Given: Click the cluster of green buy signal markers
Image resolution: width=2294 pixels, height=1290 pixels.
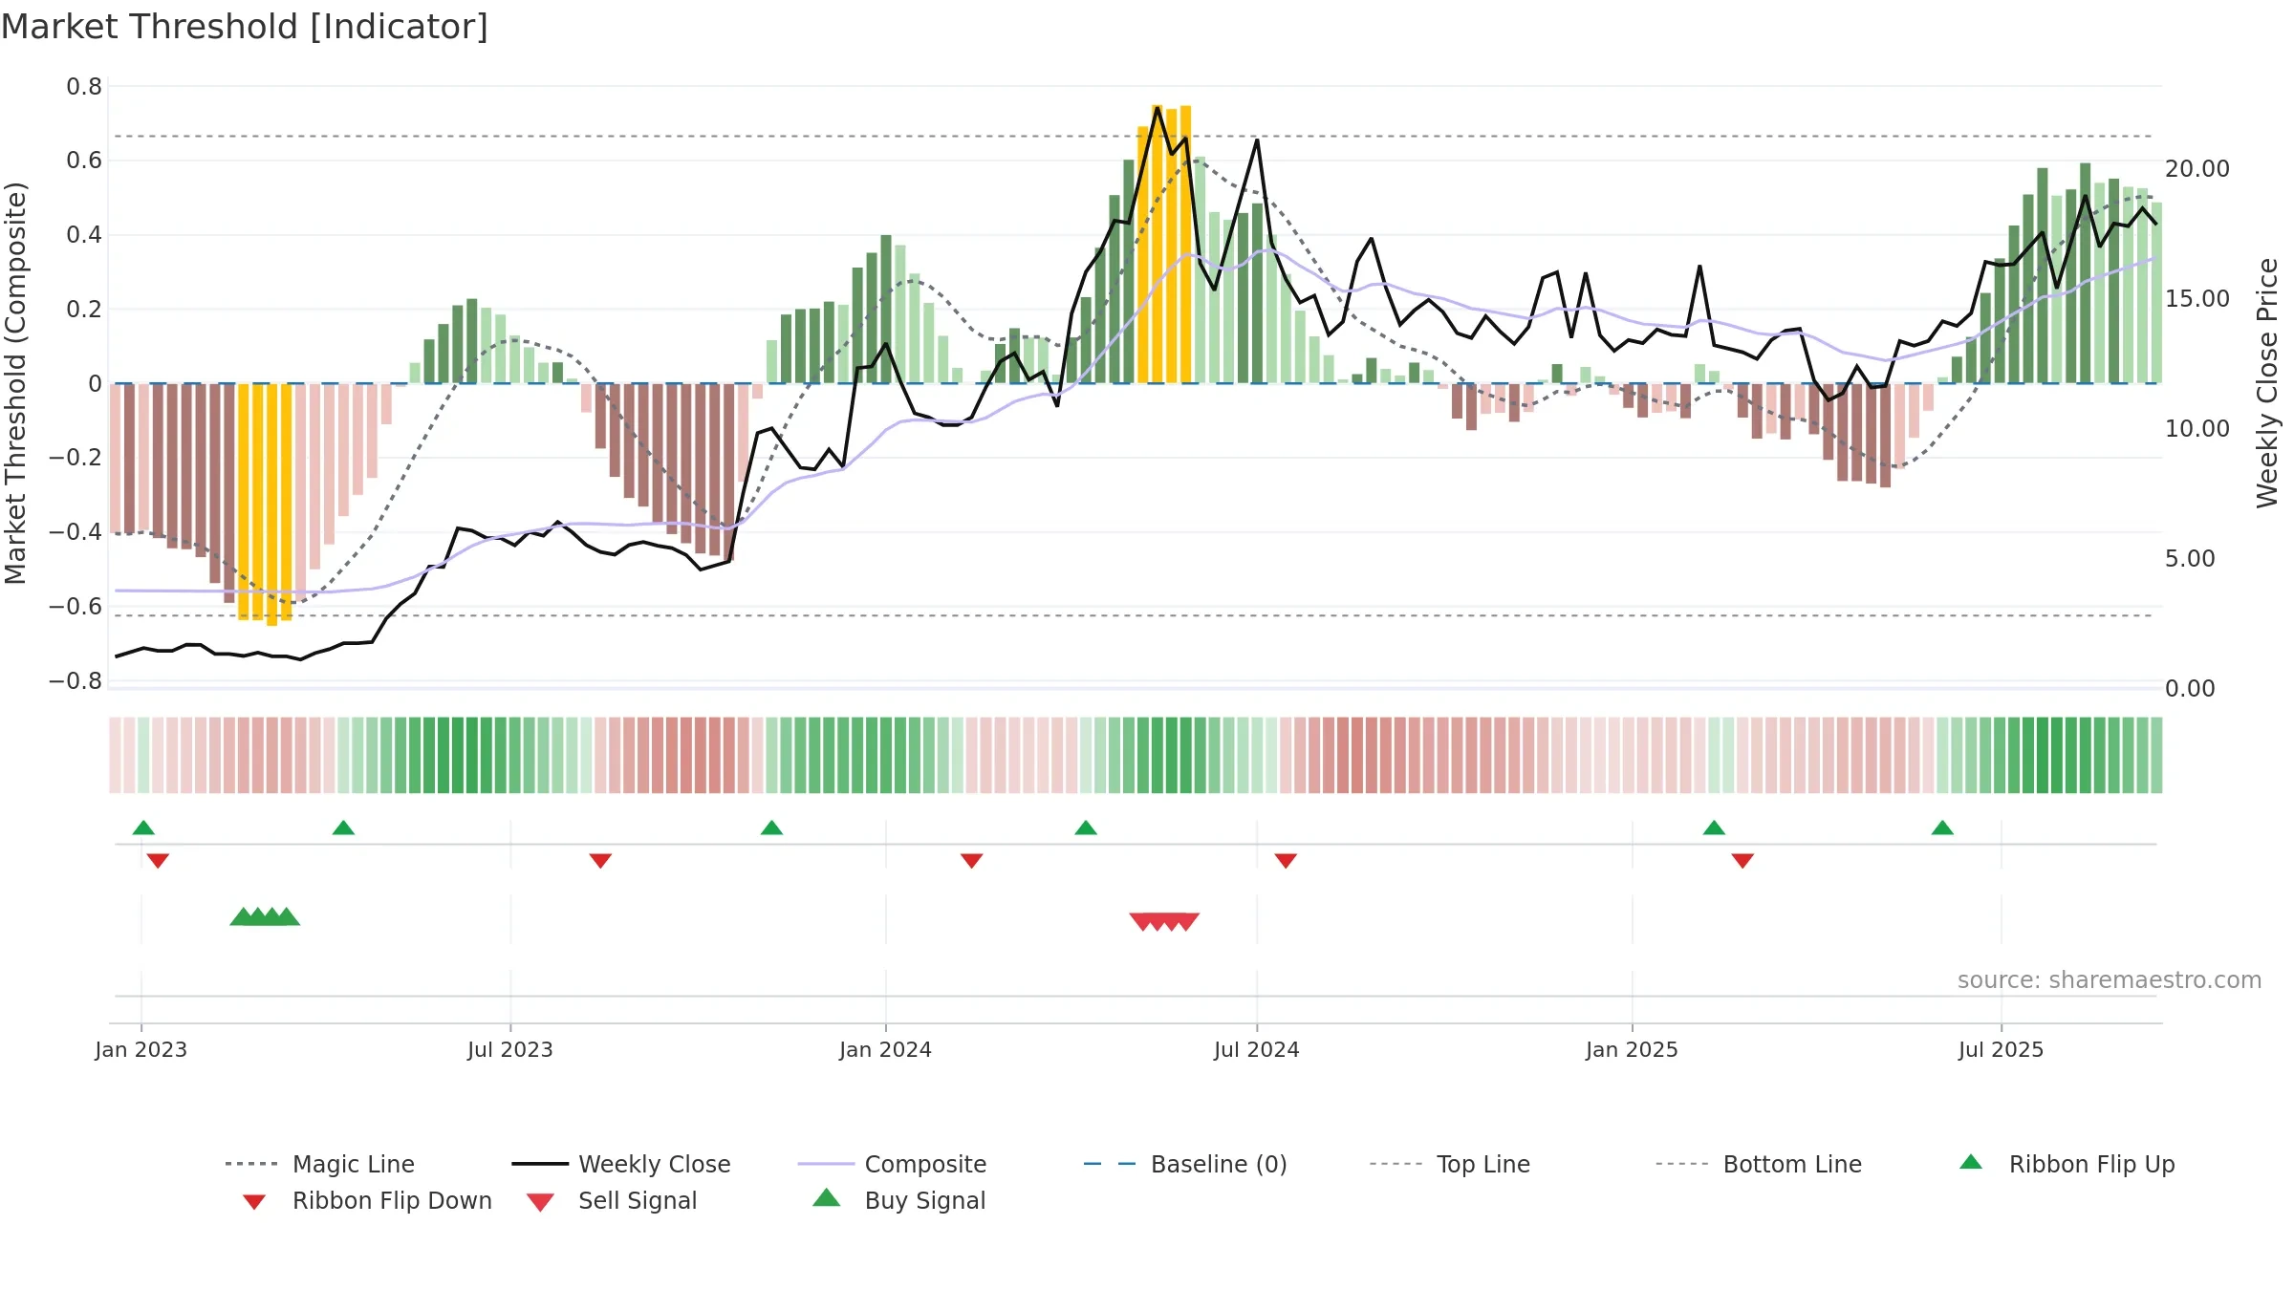Looking at the screenshot, I should [x=265, y=916].
